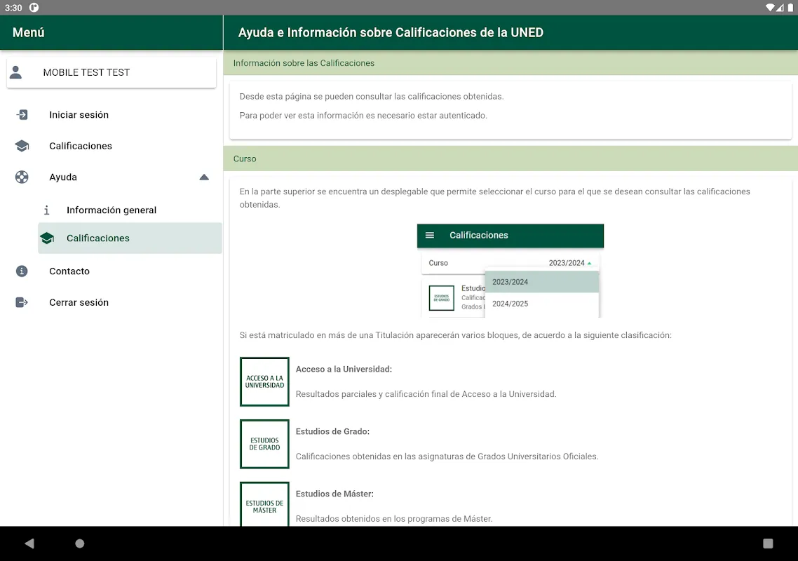Click the Curso label in the example image
Screen dimensions: 798x561
click(438, 263)
